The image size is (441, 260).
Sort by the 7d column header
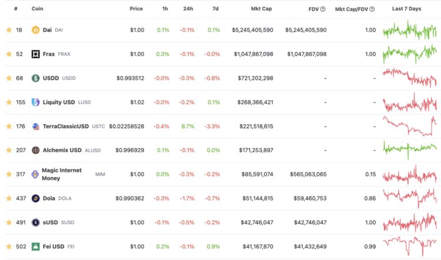click(x=216, y=9)
